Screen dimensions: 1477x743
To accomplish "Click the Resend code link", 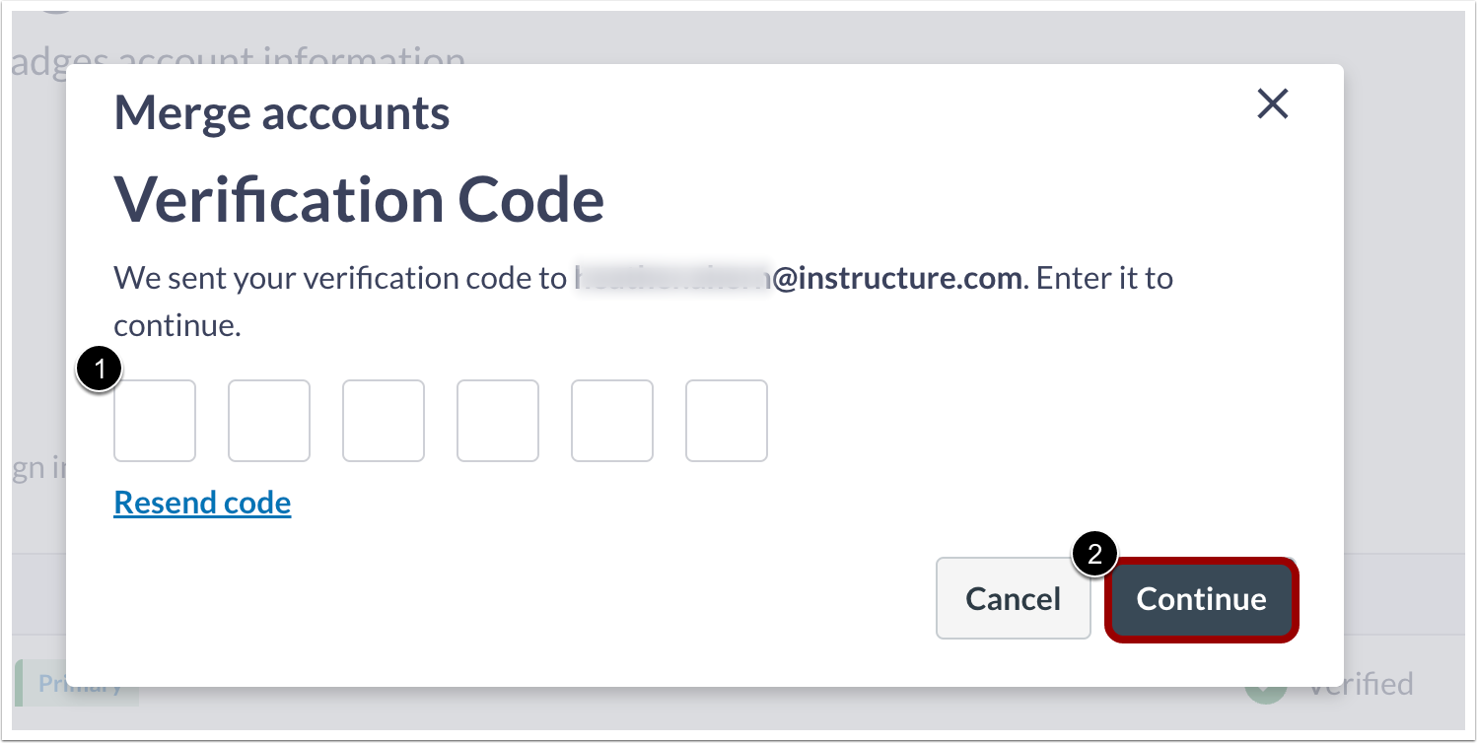I will pos(202,503).
